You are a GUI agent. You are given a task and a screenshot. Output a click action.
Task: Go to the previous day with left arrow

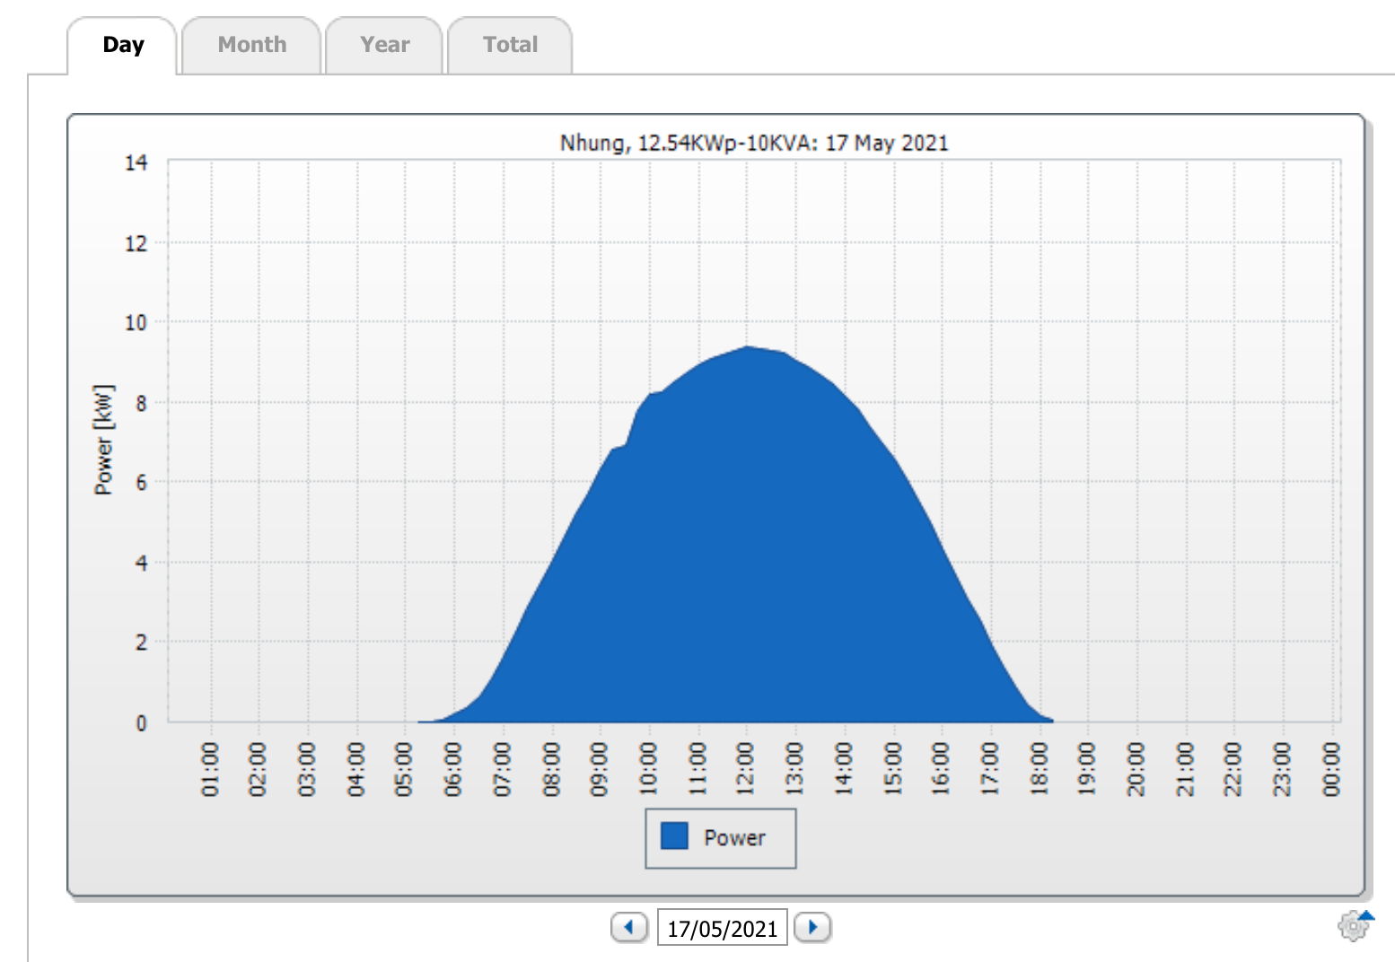[x=629, y=927]
